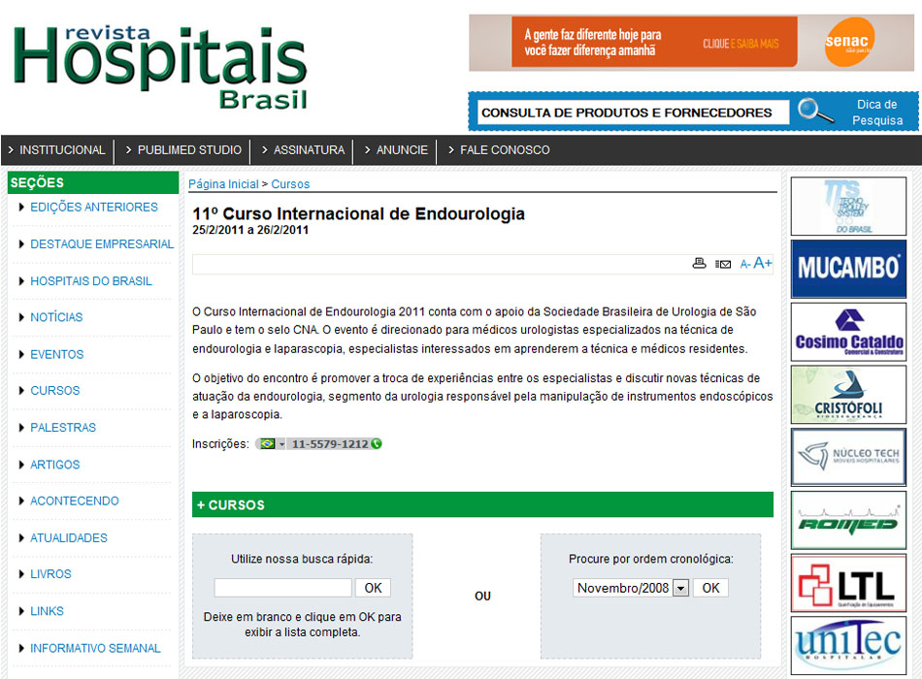
Task: Open the Notícias section
Action: pyautogui.click(x=56, y=317)
